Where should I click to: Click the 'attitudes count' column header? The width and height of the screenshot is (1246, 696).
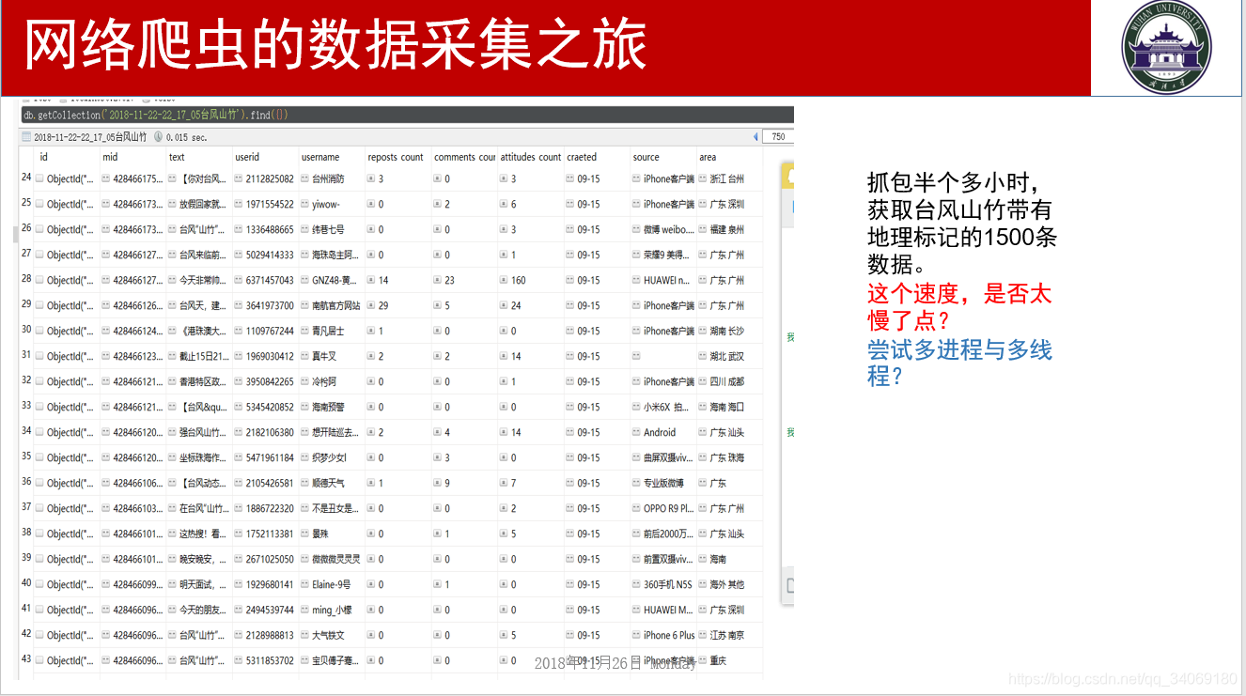[x=531, y=157]
